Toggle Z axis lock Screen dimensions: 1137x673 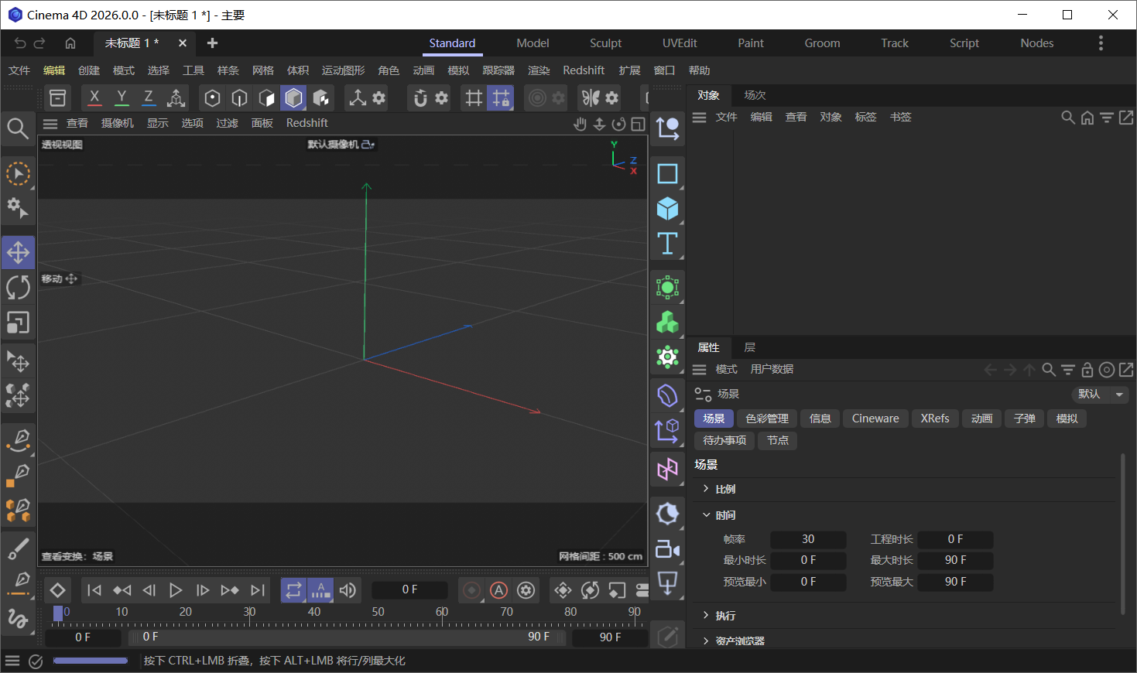[149, 97]
